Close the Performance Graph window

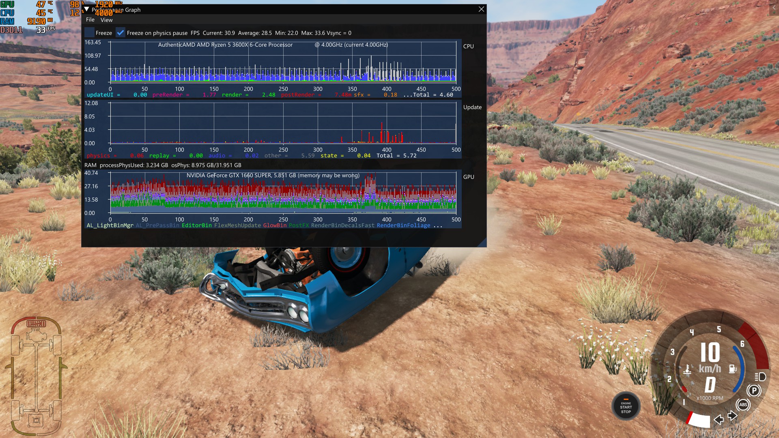(481, 9)
